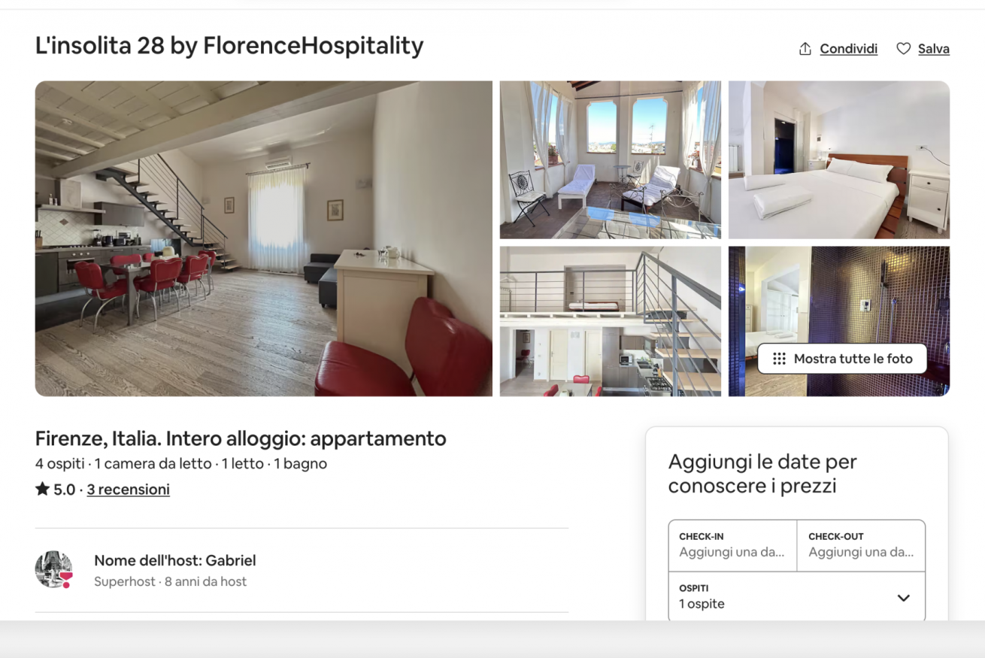Select the Check-out date field
985x658 pixels.
pos(861,545)
